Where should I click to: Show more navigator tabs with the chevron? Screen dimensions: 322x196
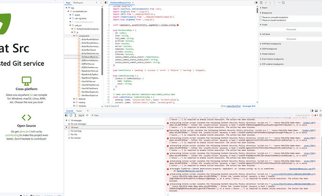(x=97, y=3)
